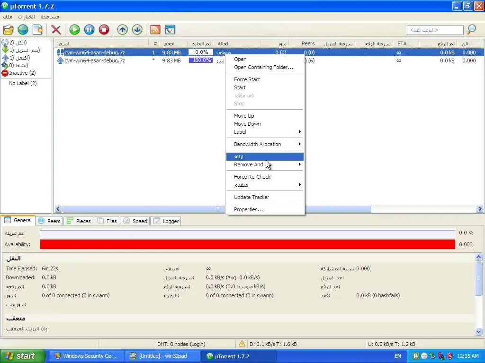Viewport: 485px width, 363px height.
Task: Switch to [Untitled] - win32pad taskbar button
Action: coord(163,356)
